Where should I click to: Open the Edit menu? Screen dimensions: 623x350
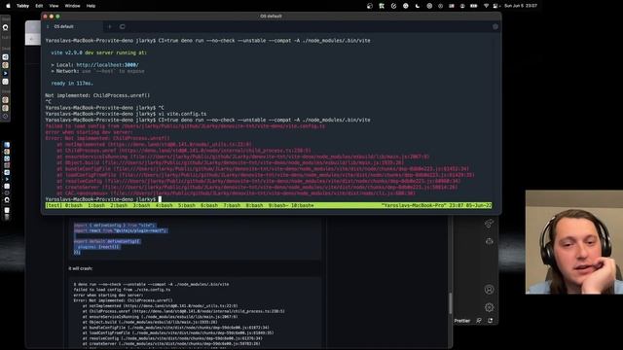[39, 6]
